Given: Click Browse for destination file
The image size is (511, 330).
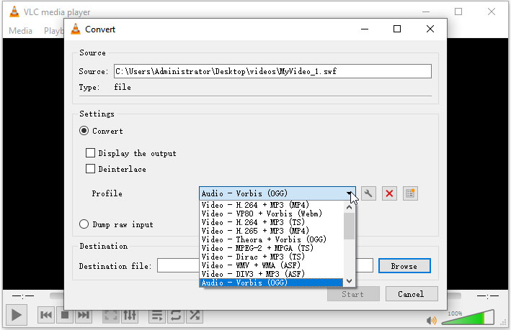Looking at the screenshot, I should coord(404,266).
